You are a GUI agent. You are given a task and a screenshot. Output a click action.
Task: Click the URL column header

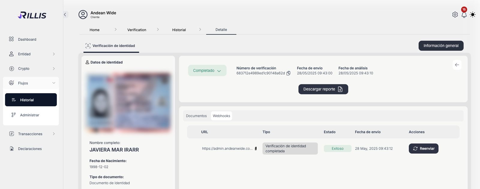point(205,132)
